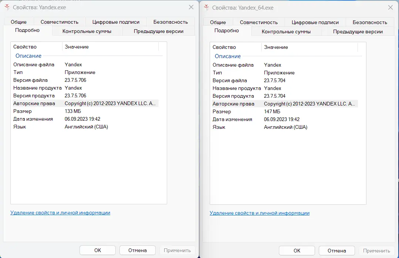
Task: Switch to Предыдущие версии tab in Yandex.exe window
Action: (159, 31)
